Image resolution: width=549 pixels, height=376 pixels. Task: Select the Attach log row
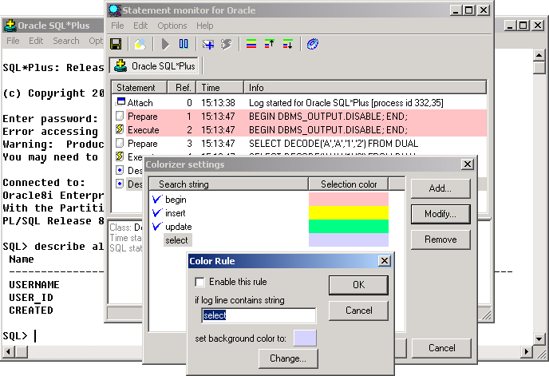pos(299,103)
